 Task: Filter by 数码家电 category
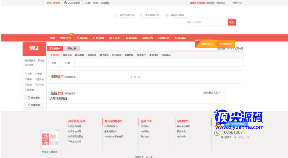click(x=116, y=55)
